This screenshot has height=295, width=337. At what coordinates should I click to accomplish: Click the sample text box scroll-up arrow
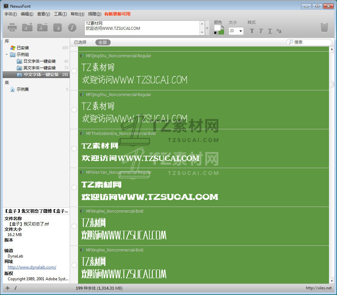202,24
